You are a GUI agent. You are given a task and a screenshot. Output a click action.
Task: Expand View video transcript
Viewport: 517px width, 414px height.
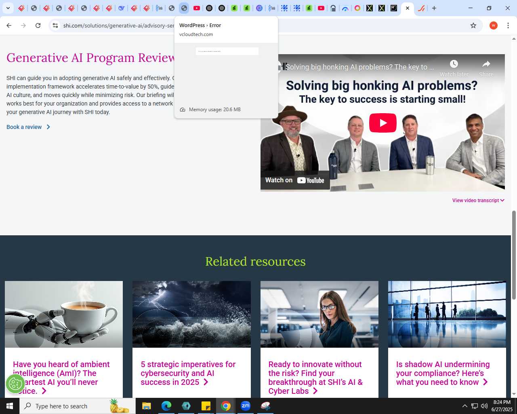tap(478, 201)
